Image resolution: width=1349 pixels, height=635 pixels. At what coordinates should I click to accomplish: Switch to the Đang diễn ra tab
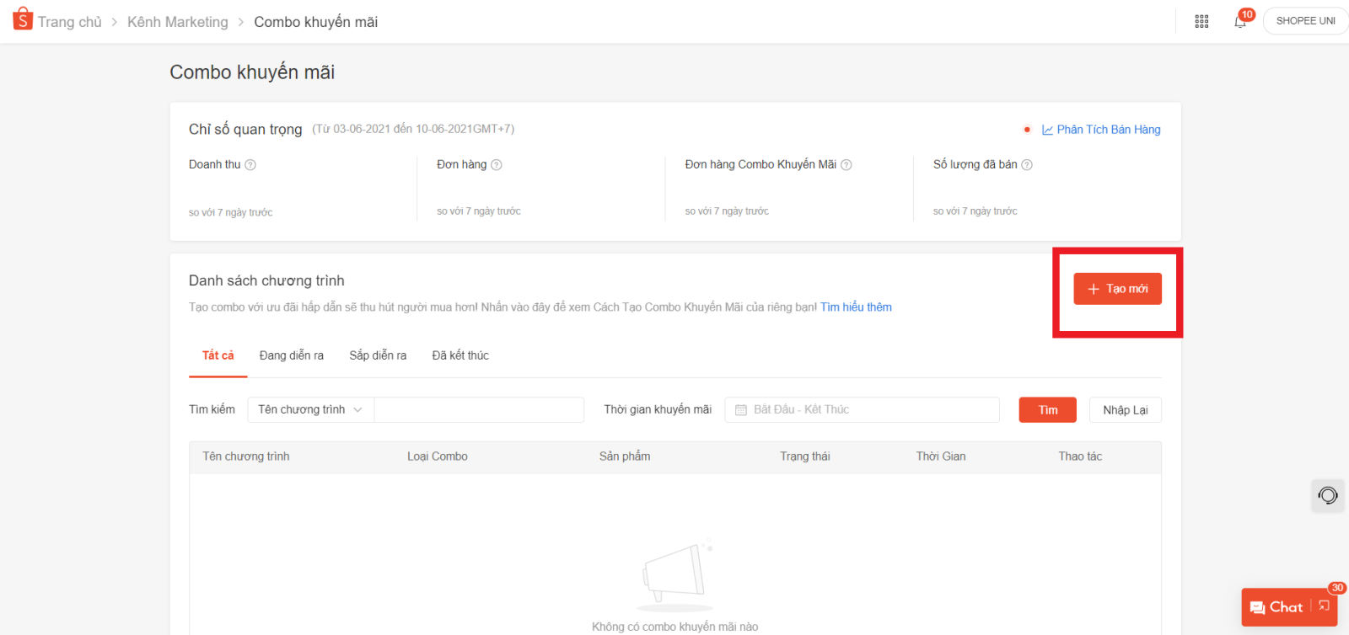pyautogui.click(x=291, y=355)
